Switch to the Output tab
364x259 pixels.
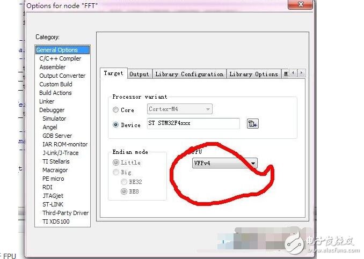(x=139, y=74)
